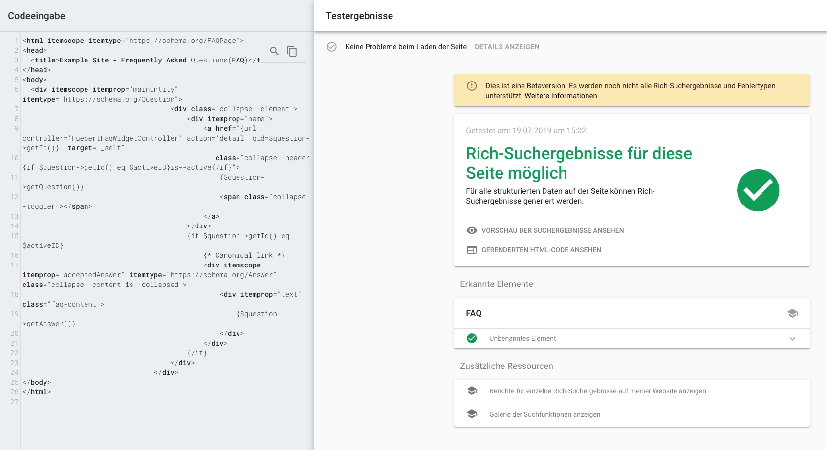The image size is (827, 450).
Task: Click the page-load status checkmark icon
Action: tap(332, 47)
